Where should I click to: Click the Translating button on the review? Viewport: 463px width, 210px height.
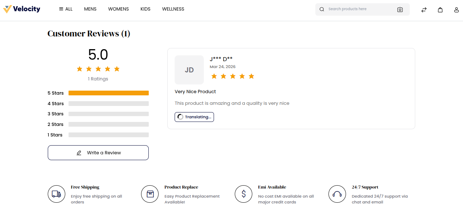click(194, 117)
